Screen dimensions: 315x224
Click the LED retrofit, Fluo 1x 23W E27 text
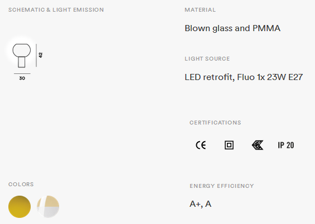pyautogui.click(x=244, y=77)
